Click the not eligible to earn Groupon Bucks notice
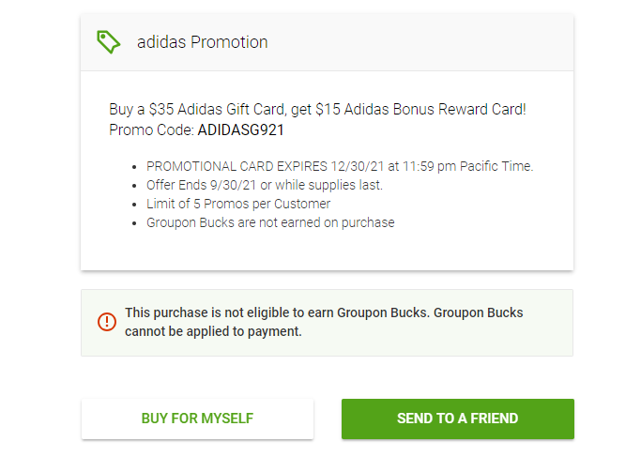 [x=324, y=312]
